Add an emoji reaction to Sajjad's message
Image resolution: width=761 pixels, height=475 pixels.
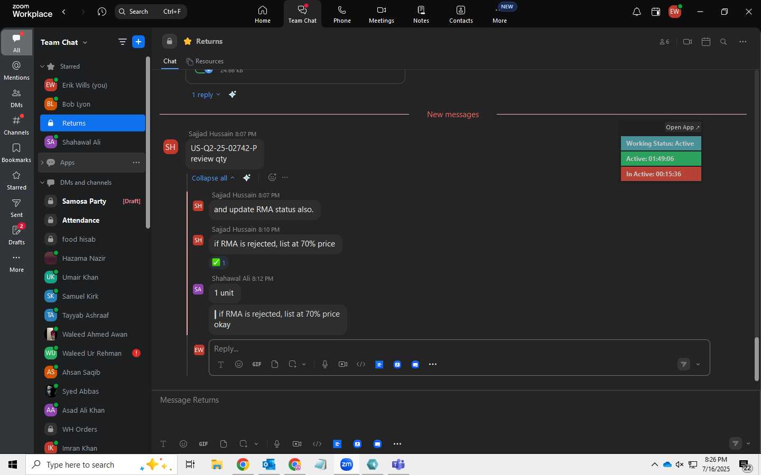tap(272, 177)
